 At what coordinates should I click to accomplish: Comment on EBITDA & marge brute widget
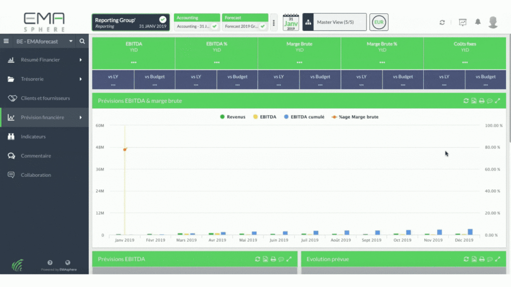click(x=490, y=101)
